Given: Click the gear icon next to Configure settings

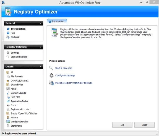Looking at the screenshot, I should (51, 75).
